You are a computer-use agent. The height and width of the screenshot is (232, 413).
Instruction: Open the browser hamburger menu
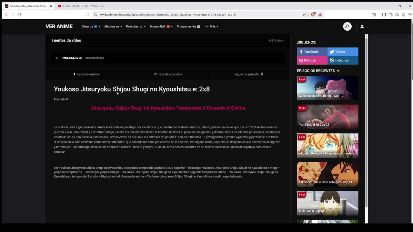point(410,15)
